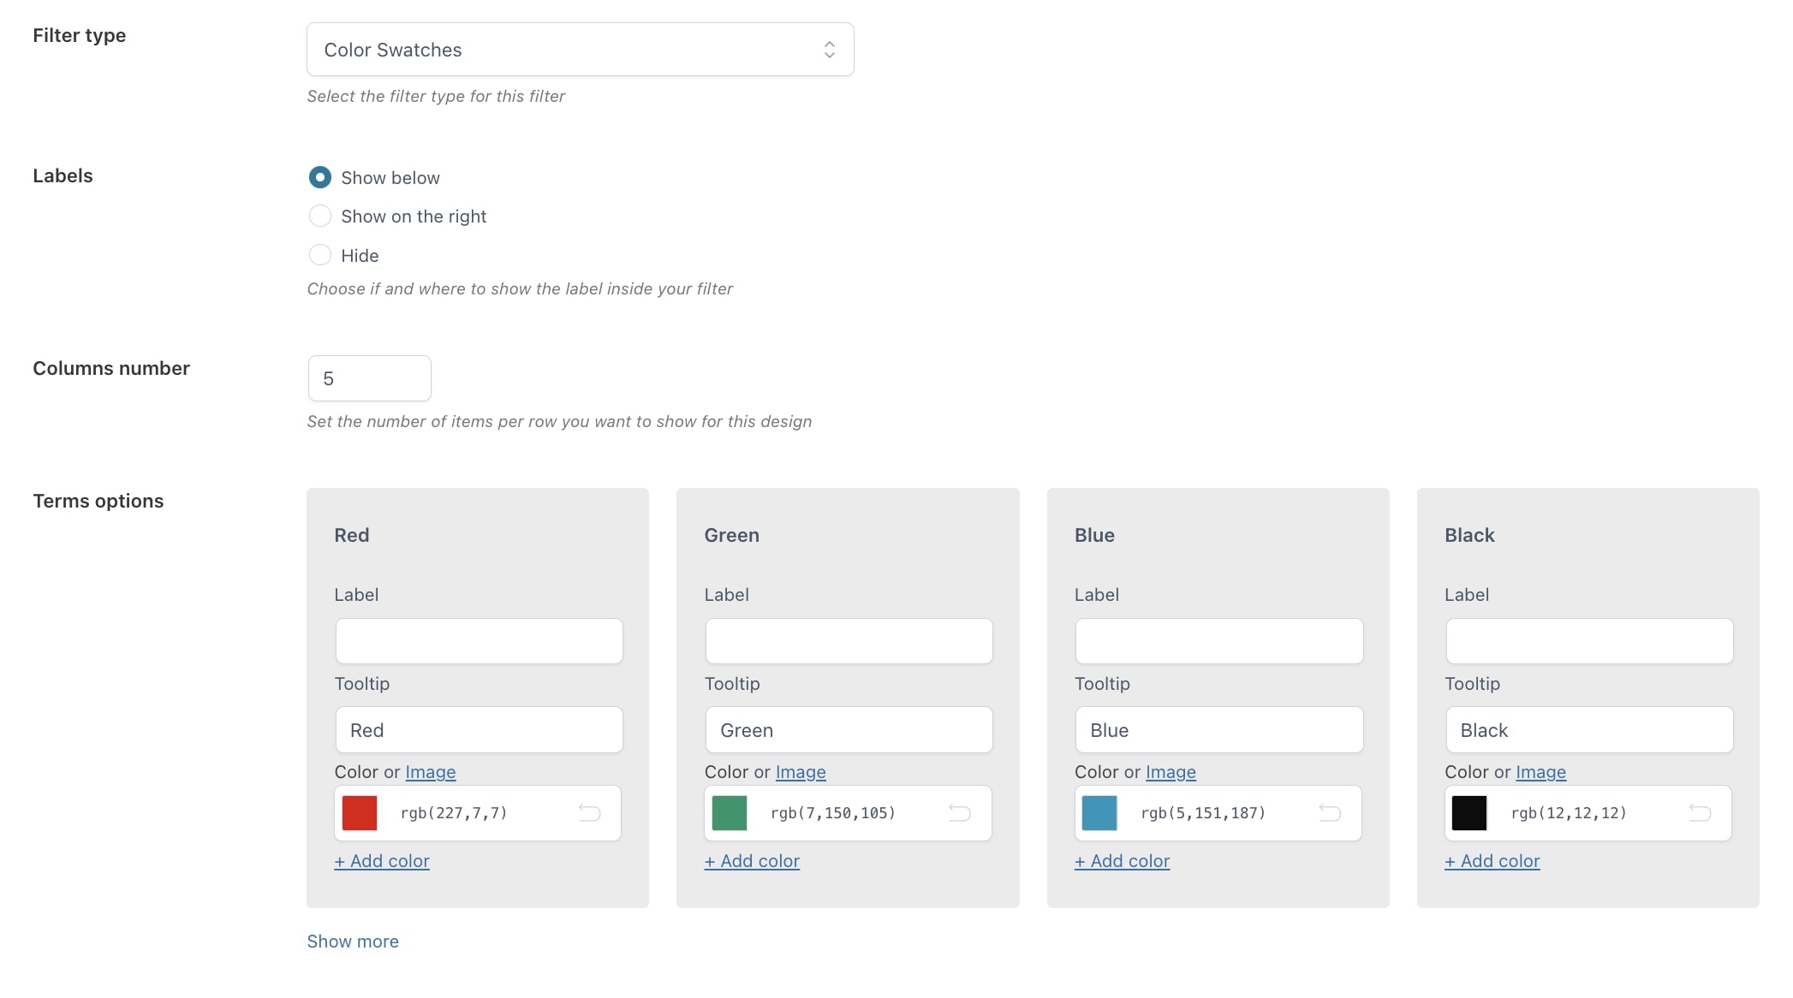Click the Green Tooltip input
The width and height of the screenshot is (1793, 998).
click(x=849, y=730)
